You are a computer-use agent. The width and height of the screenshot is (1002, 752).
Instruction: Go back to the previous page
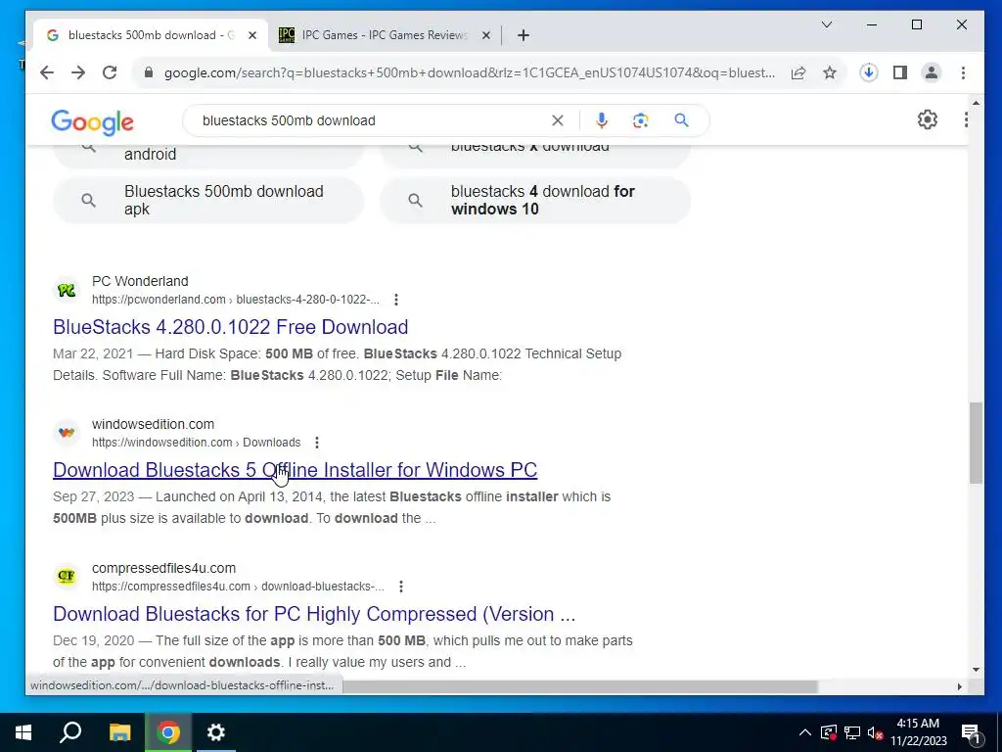[x=47, y=72]
